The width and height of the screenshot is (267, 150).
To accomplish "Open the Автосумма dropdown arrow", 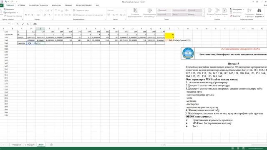I will [x=243, y=9].
